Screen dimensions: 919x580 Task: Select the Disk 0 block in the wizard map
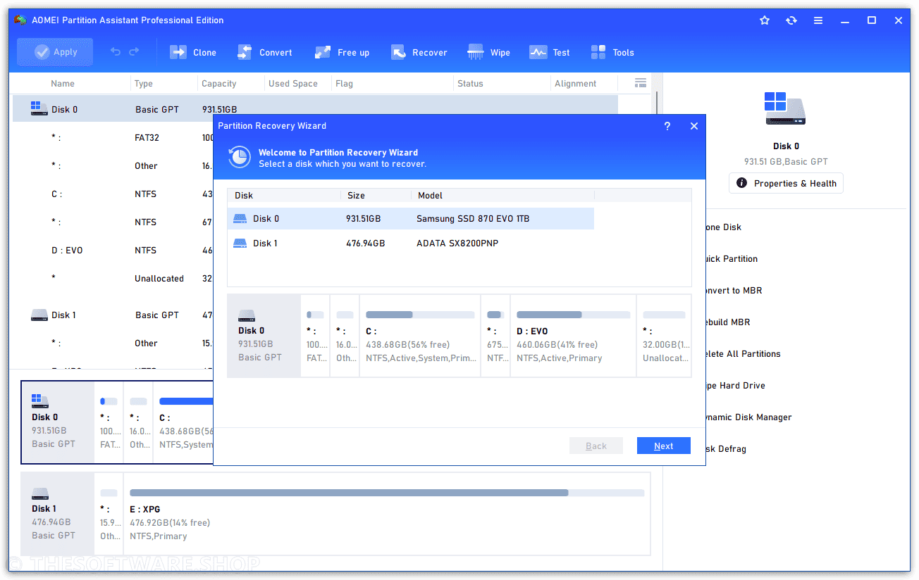264,336
